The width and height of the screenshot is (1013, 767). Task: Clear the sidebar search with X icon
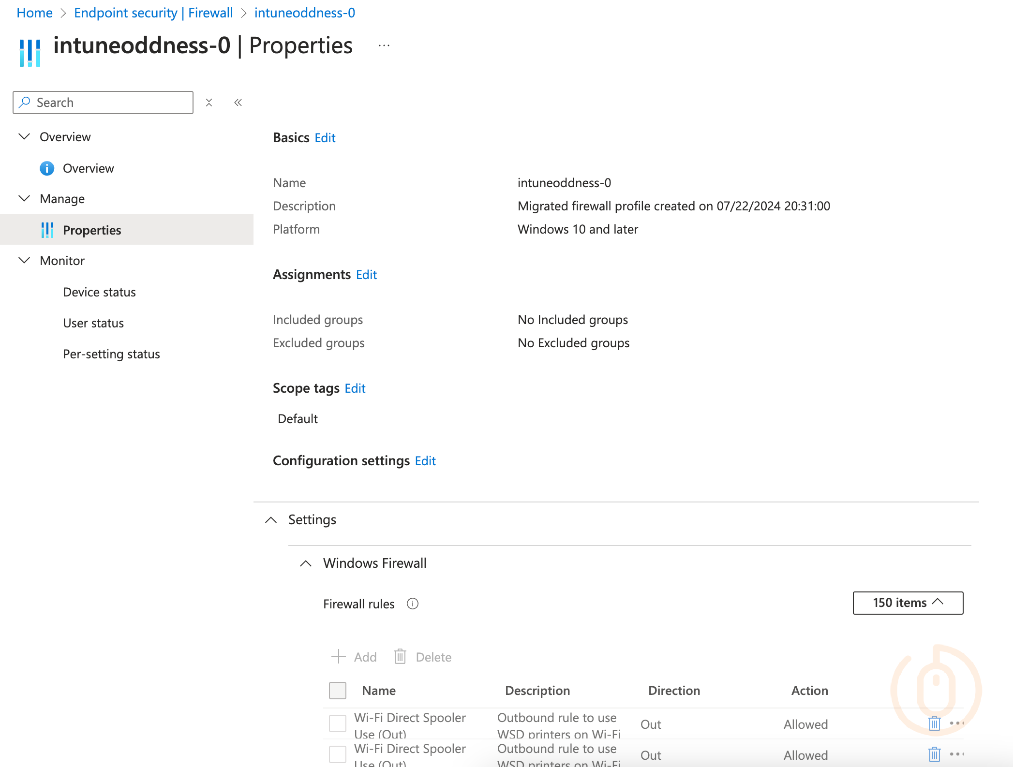[209, 103]
